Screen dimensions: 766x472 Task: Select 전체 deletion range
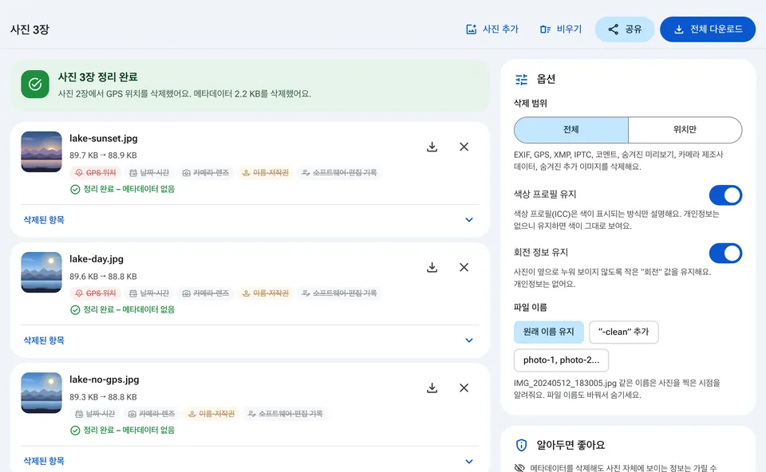571,130
